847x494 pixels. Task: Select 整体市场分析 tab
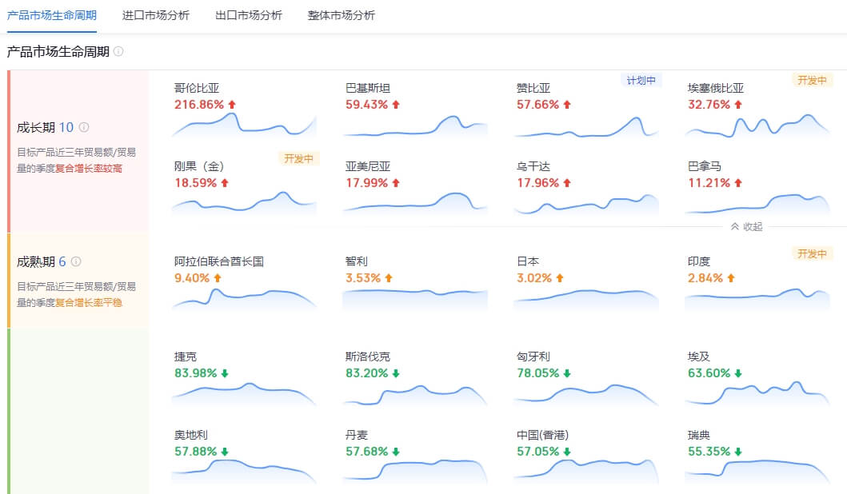point(342,15)
